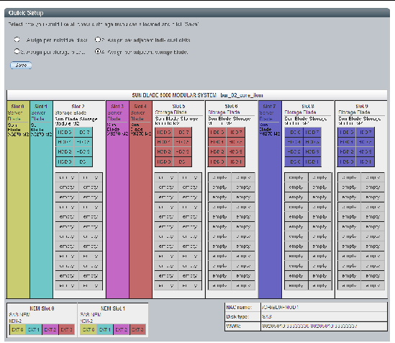Select the red Slot 4 server blade column
Viewport: 395px width, 343px height.
point(141,200)
